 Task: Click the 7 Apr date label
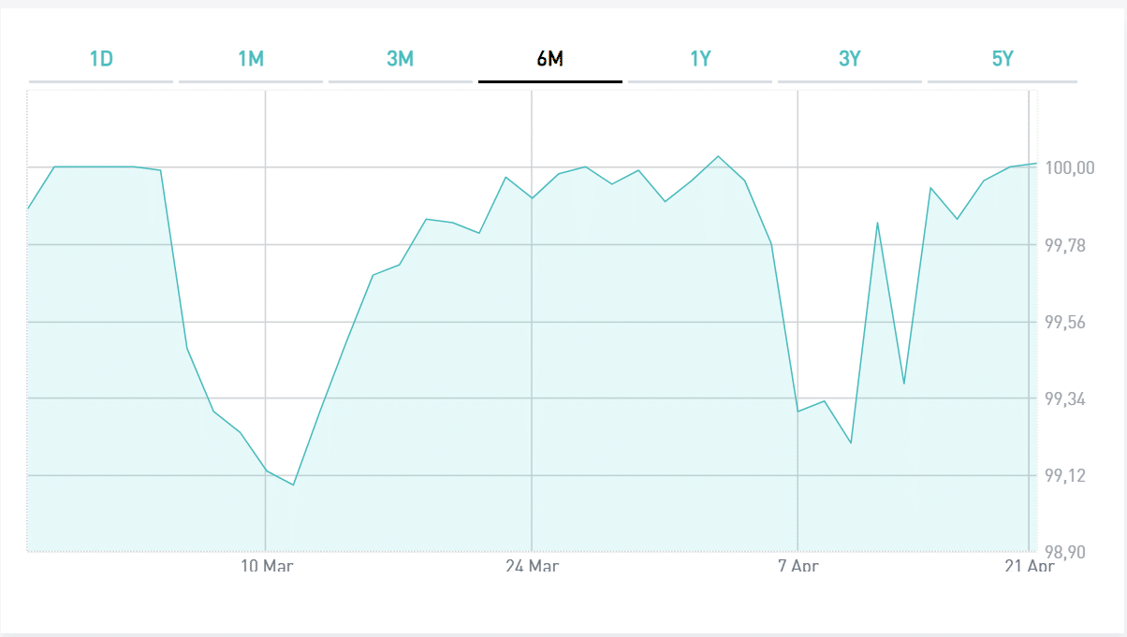798,565
